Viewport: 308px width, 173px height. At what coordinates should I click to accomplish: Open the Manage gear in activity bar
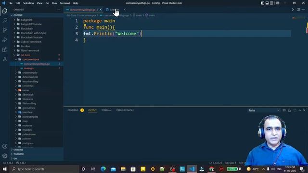[5, 156]
